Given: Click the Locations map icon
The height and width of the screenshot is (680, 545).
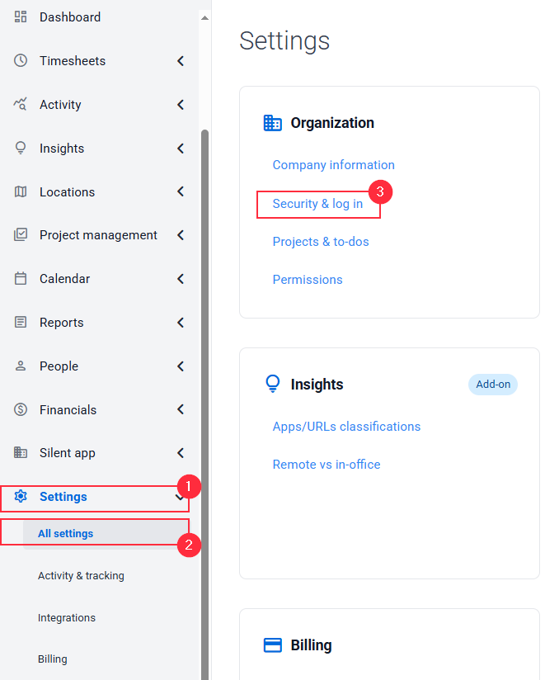Looking at the screenshot, I should 21,191.
